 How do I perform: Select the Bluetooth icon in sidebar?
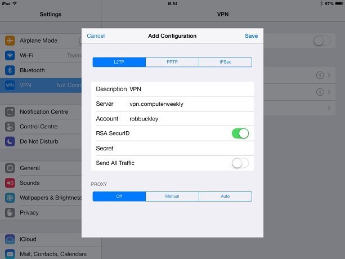10,70
